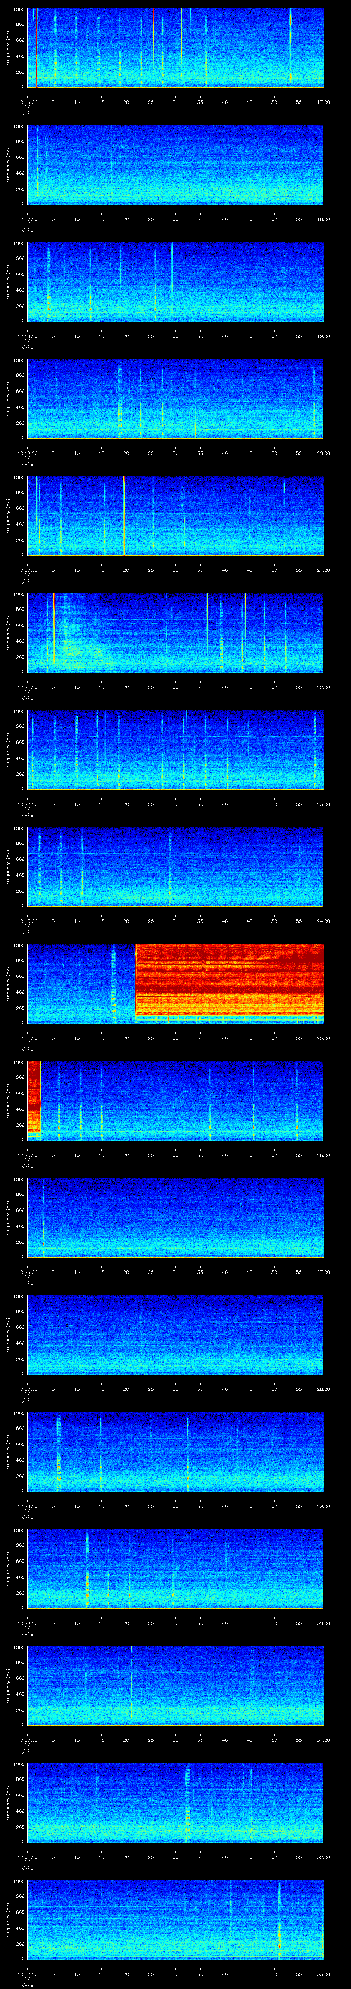Open the spectrogram panel starting at 10:21:00
351x1989 pixels.
coord(176,632)
